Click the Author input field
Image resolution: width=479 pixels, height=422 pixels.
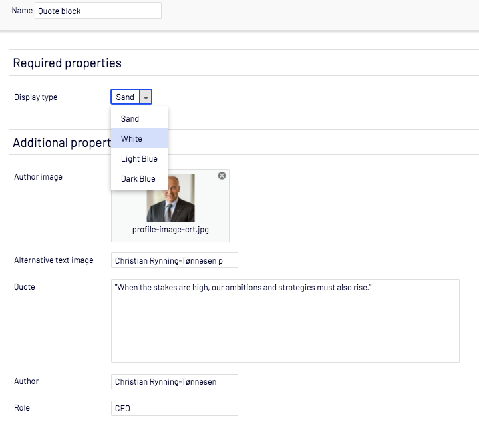point(174,381)
